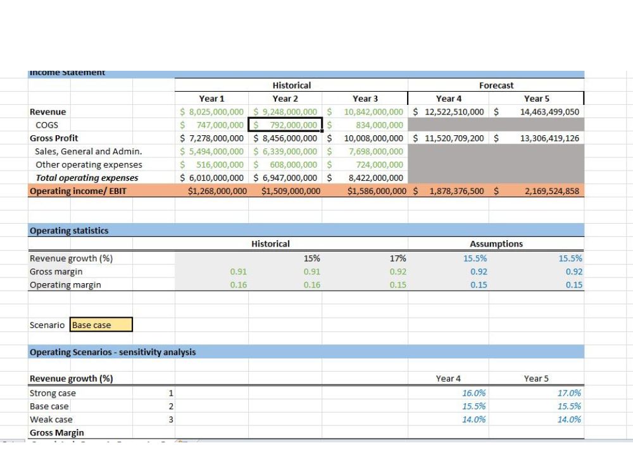Select scenario number 1 cell for Strong case
Screen dimensions: 633x474
154,393
